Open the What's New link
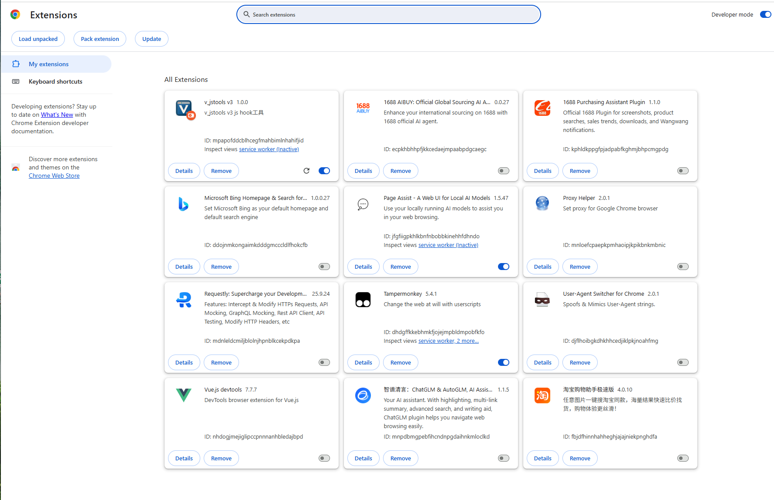The height and width of the screenshot is (500, 774). coord(57,115)
